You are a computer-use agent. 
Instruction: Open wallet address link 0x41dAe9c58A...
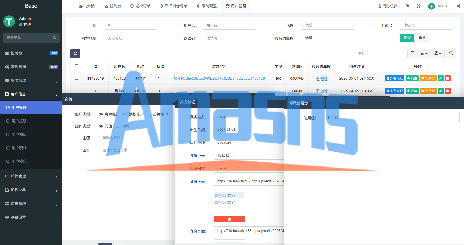(219, 78)
